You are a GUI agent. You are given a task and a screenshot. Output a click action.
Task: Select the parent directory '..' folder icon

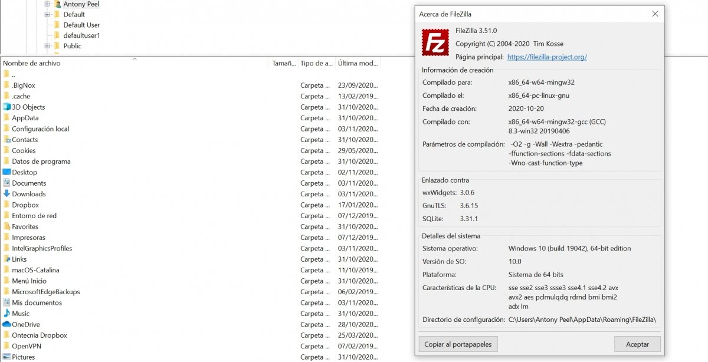[x=6, y=74]
